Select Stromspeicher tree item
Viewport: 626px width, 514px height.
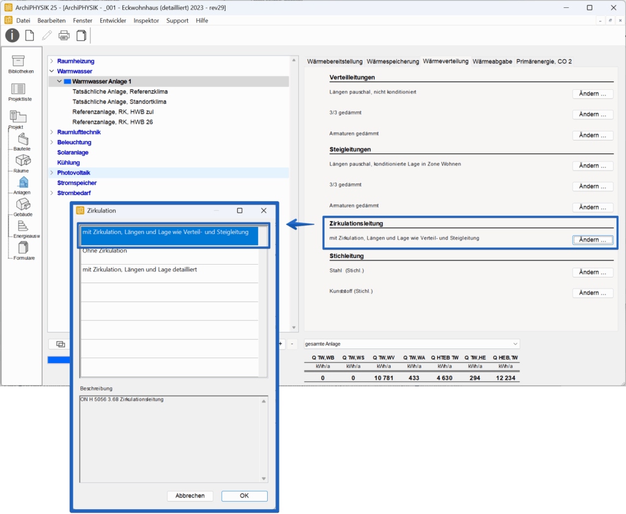point(76,183)
